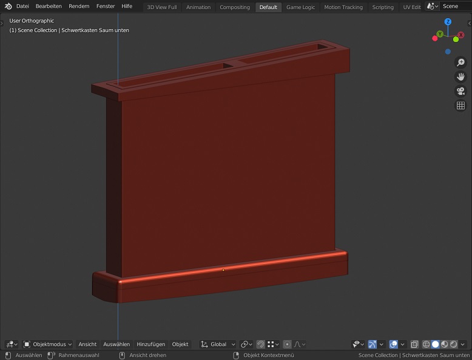472x360 pixels.
Task: Open the Bearbeiten menu
Action: 49,7
